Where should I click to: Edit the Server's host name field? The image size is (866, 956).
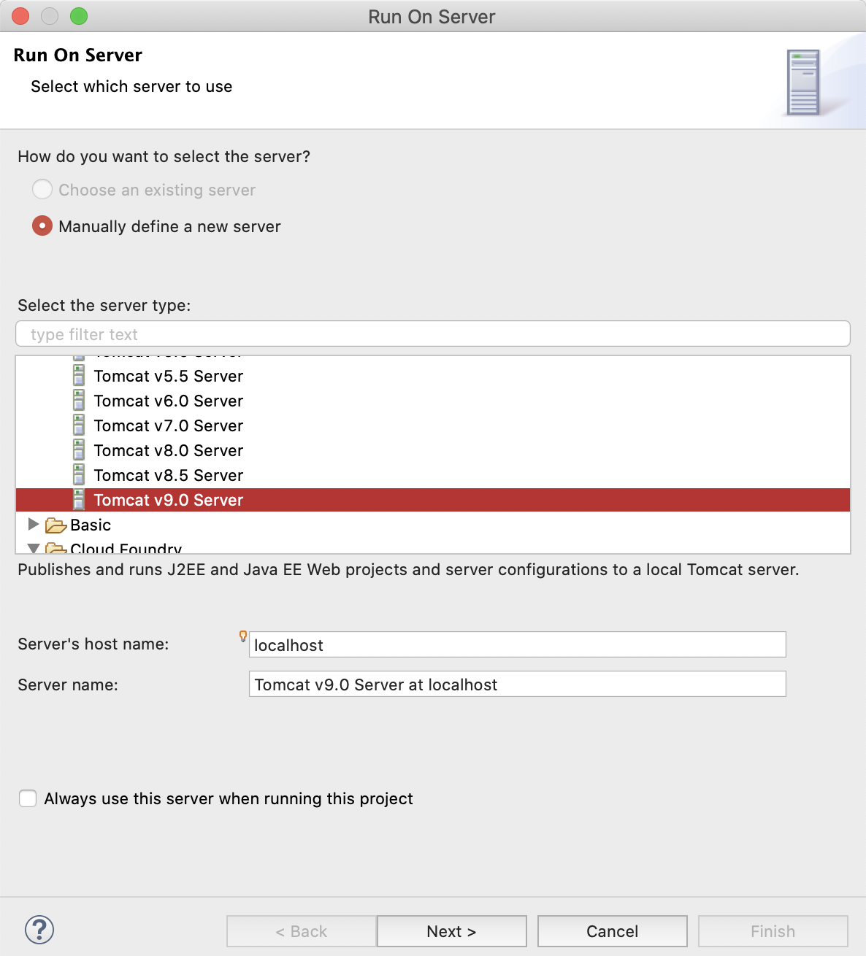517,644
